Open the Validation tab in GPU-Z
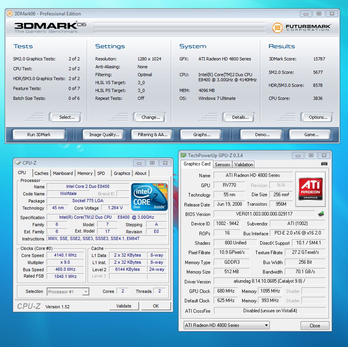 (244, 165)
